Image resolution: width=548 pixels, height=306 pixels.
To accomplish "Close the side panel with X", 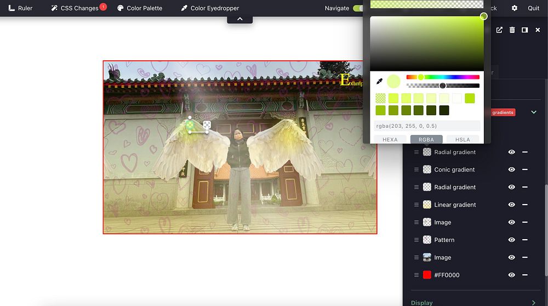I will click(x=538, y=30).
